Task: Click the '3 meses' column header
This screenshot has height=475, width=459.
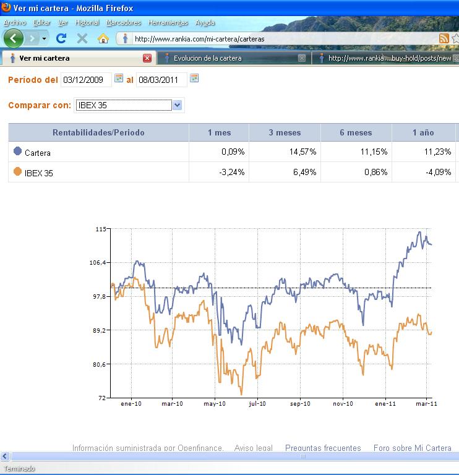Action: pos(285,132)
